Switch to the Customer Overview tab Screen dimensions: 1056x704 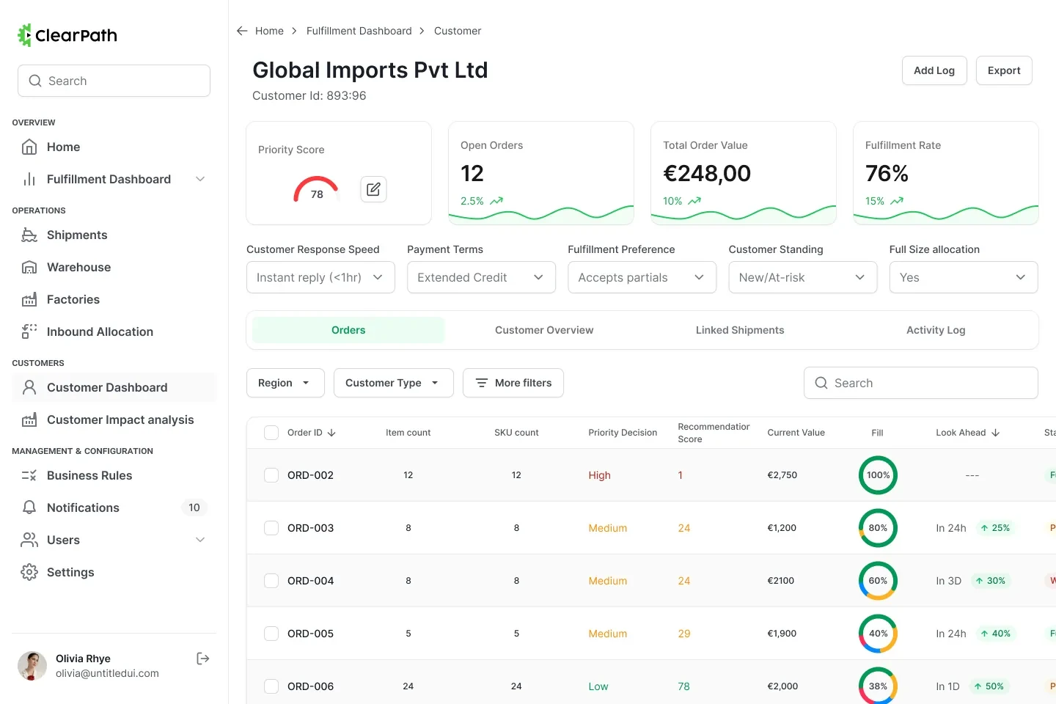pyautogui.click(x=544, y=330)
